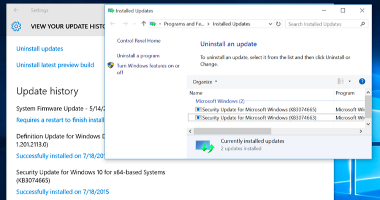Screen dimensions: 380x200
Task: Click Successfully installed link under KB3074665
Action: point(63,192)
